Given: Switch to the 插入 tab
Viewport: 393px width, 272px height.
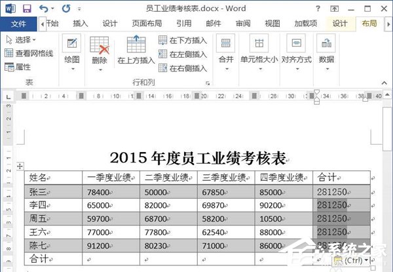Looking at the screenshot, I should tap(81, 24).
